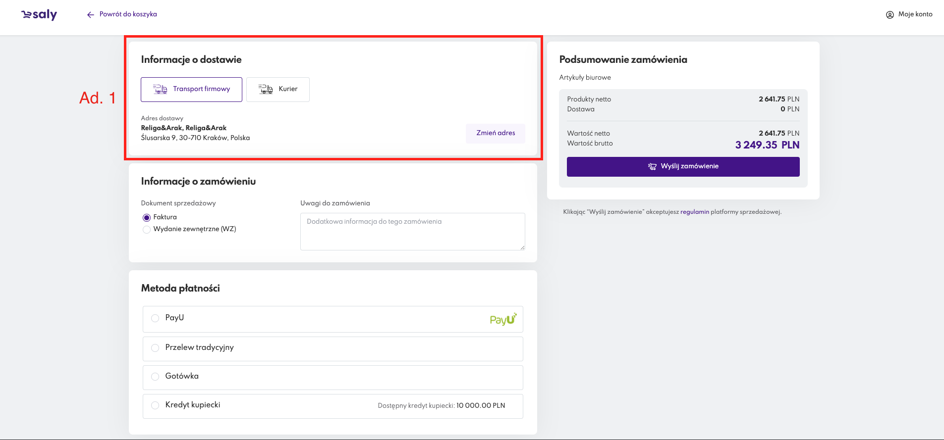944x440 pixels.
Task: Switch to Kurier delivery option
Action: click(278, 90)
